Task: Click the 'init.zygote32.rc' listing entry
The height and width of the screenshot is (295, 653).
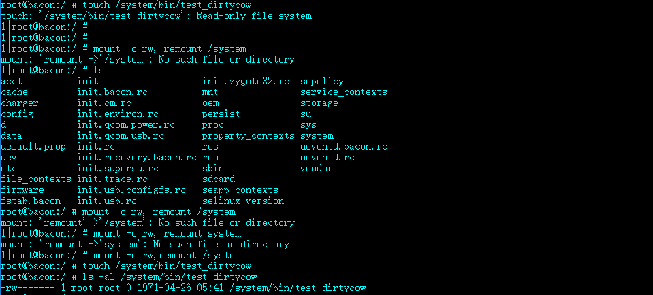Action: (246, 82)
